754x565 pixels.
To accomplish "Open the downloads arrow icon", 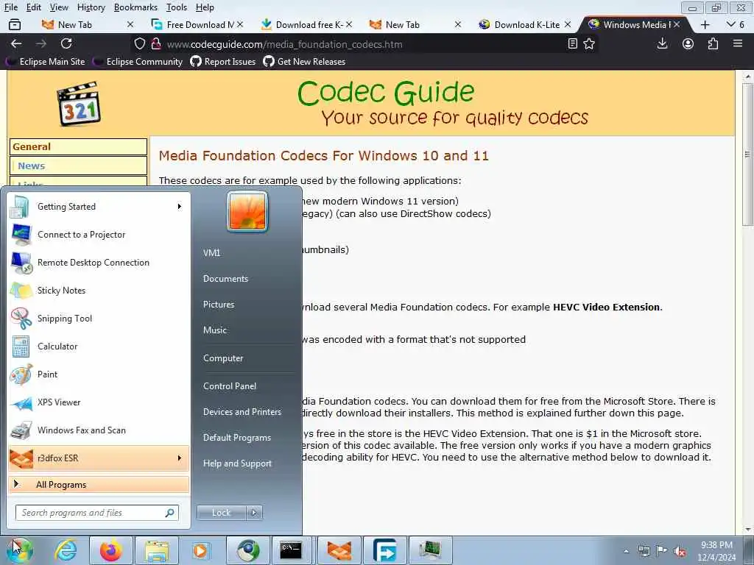I will tap(662, 43).
